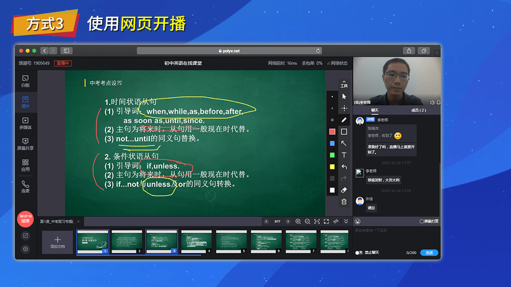Viewport: 511px width, 287px height.
Task: Select the pen drawing tool
Action: coord(344,120)
